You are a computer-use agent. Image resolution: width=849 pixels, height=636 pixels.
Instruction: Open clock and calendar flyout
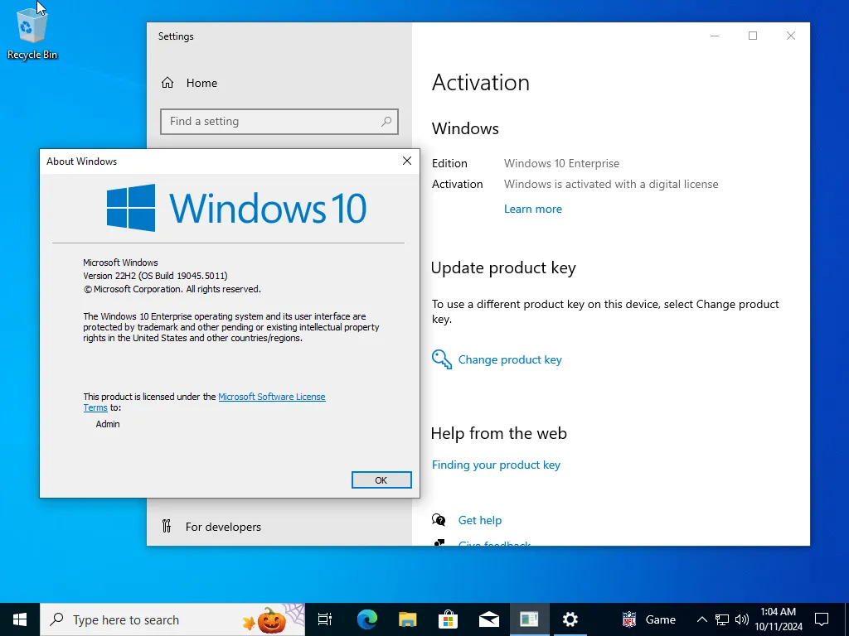click(778, 619)
